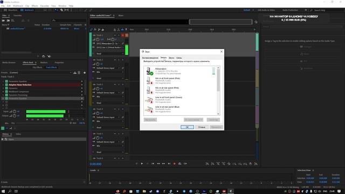Show the Effects (fx) section in track headers
The width and height of the screenshot is (345, 194).
coord(95,30)
